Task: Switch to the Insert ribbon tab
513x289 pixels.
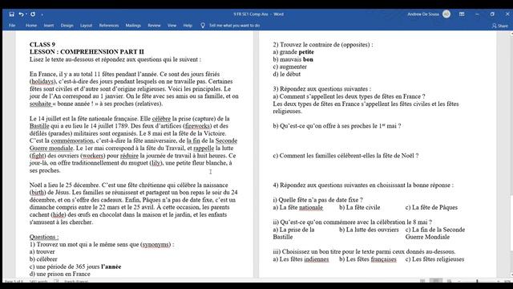Action: pos(49,25)
